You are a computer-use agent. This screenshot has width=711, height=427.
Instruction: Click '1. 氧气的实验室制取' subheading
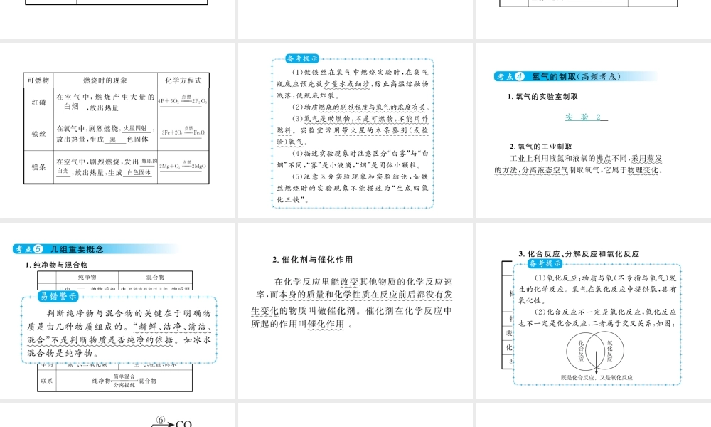[x=542, y=96]
